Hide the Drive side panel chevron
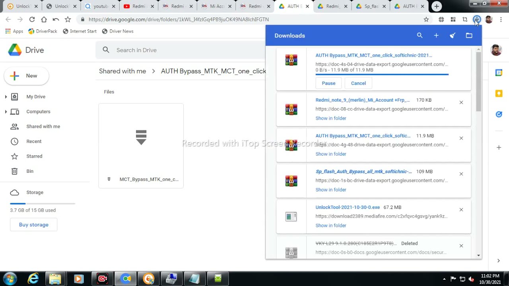This screenshot has height=286, width=509. [x=498, y=261]
